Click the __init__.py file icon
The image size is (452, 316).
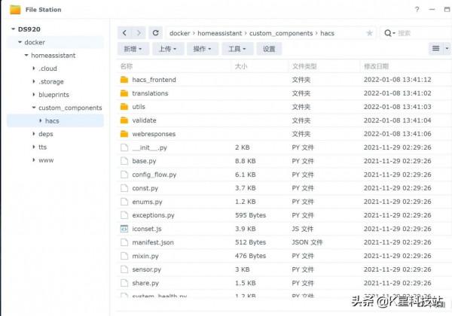124,147
